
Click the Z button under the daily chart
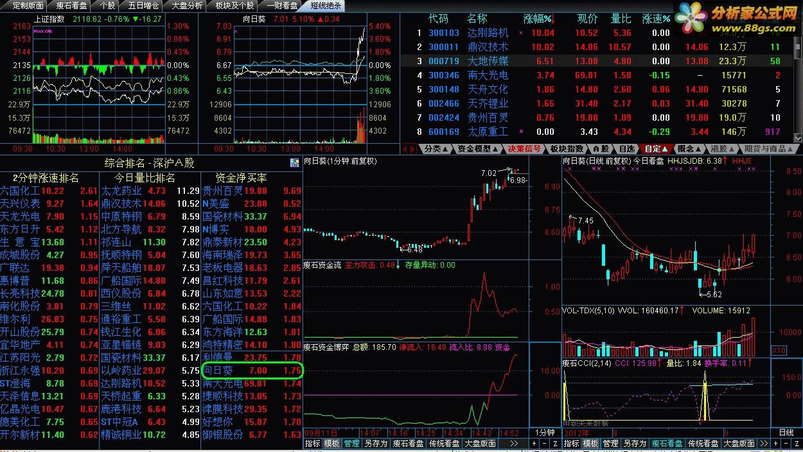(x=797, y=444)
